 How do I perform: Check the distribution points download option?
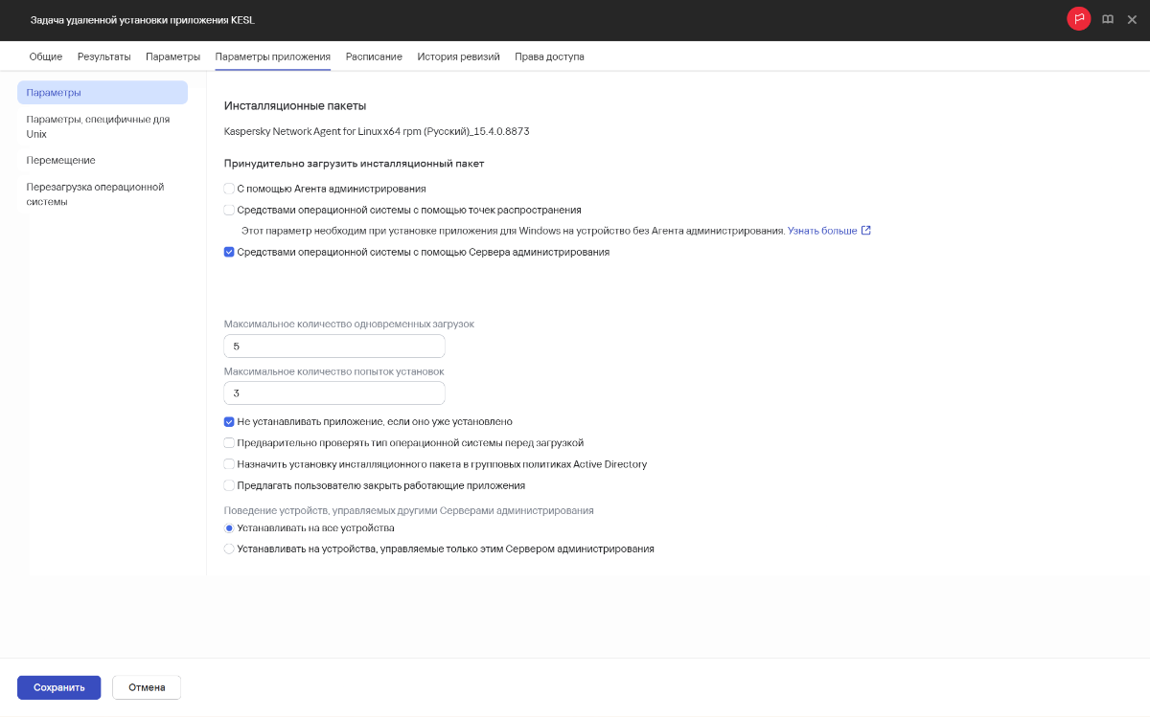229,210
